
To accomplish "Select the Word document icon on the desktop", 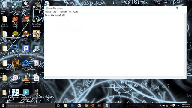I will click(x=47, y=4).
